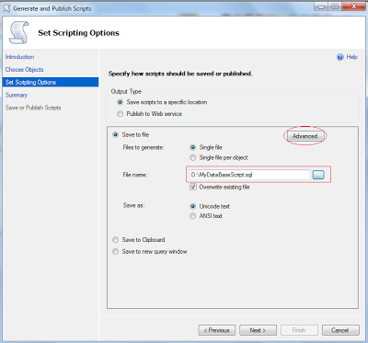Select Save to Clipboard option
Image resolution: width=368 pixels, height=343 pixels.
[x=116, y=240]
